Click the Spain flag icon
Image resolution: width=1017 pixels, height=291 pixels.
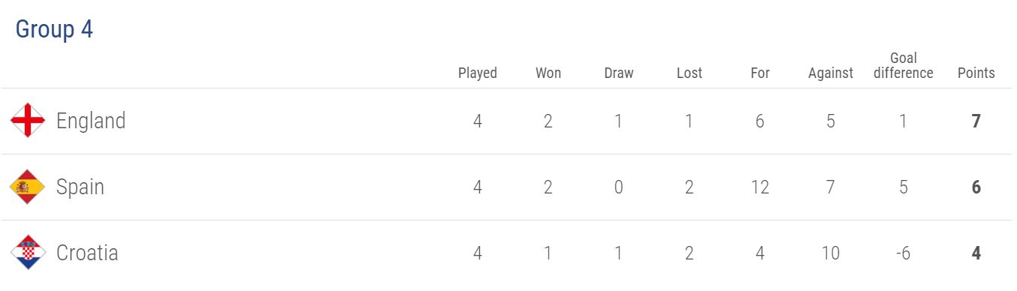(x=28, y=187)
